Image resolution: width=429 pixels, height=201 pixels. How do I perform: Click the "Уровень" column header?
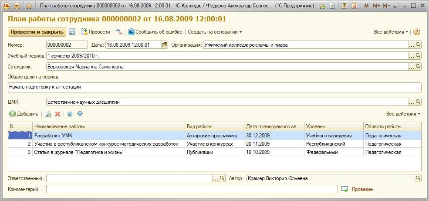pyautogui.click(x=334, y=126)
